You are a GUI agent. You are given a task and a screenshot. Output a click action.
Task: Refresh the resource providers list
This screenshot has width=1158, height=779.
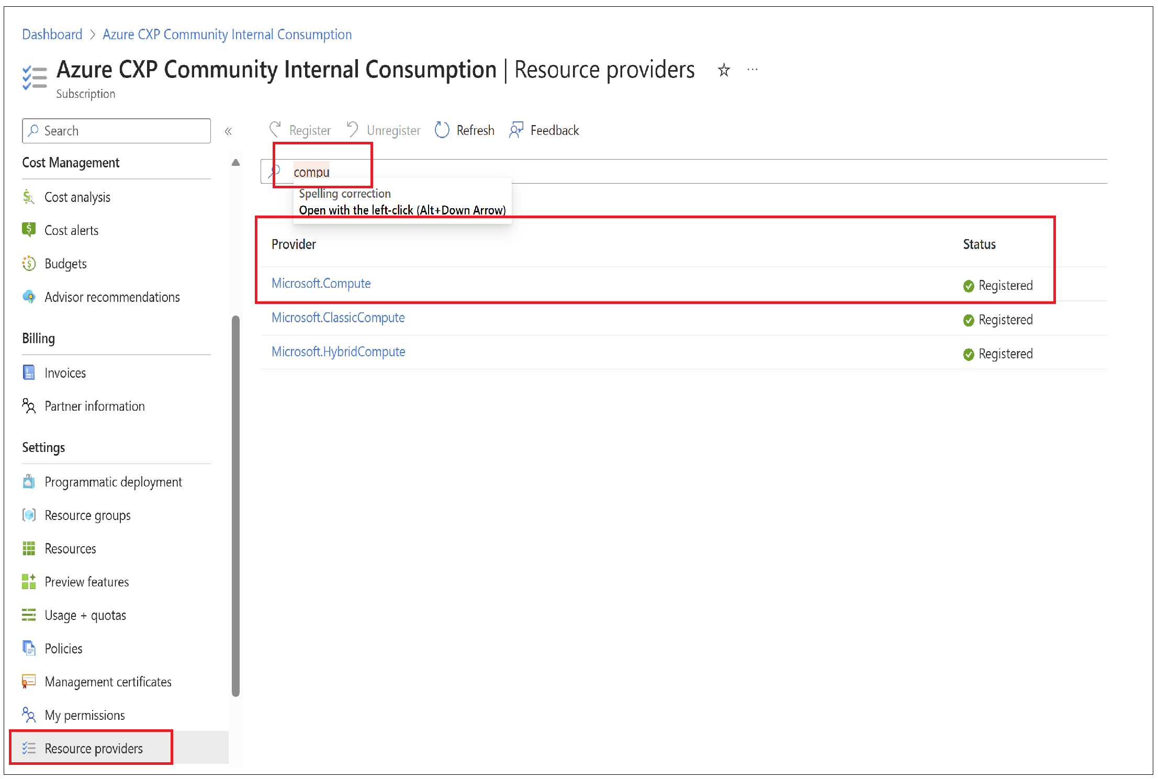pyautogui.click(x=465, y=130)
